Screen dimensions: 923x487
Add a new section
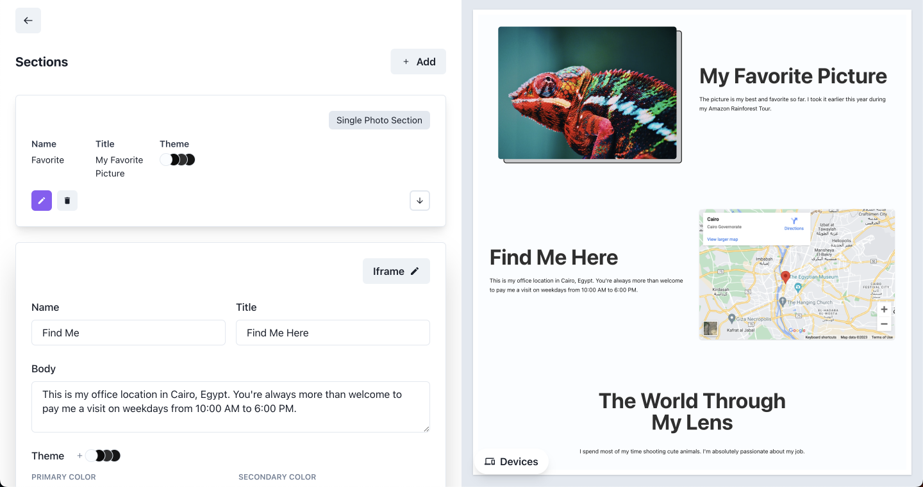click(x=418, y=62)
